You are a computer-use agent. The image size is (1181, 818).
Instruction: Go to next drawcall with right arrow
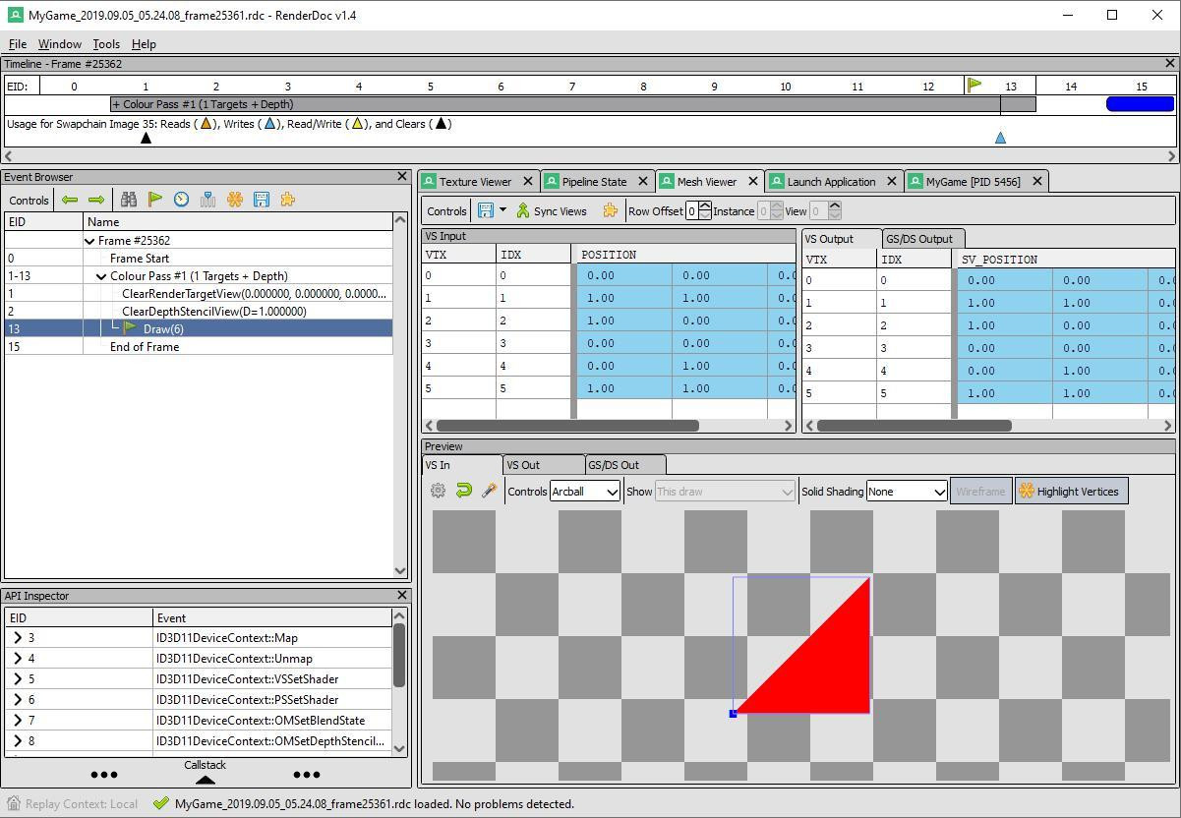pyautogui.click(x=96, y=200)
